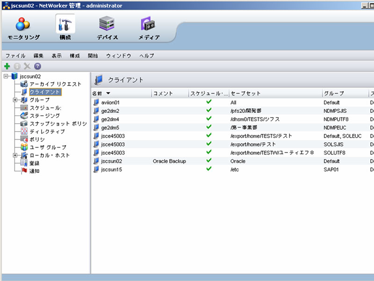Click the /etc save set cell
The width and height of the screenshot is (374, 281).
(235, 170)
